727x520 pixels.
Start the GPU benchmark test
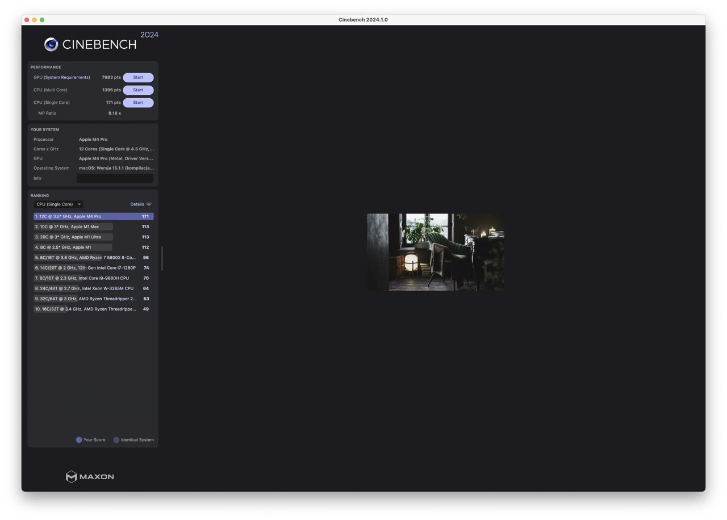pyautogui.click(x=138, y=77)
